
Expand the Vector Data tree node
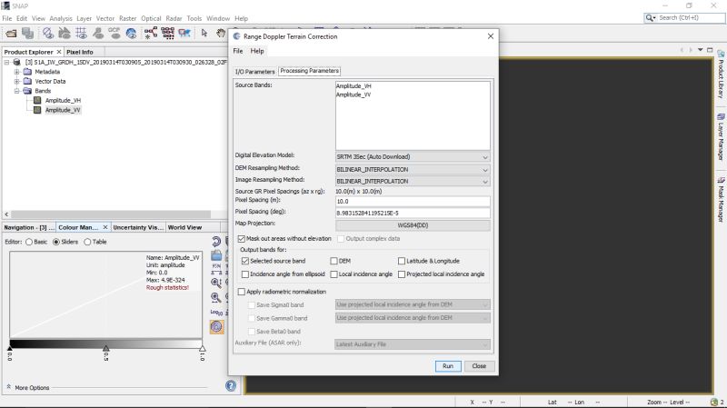[16, 82]
